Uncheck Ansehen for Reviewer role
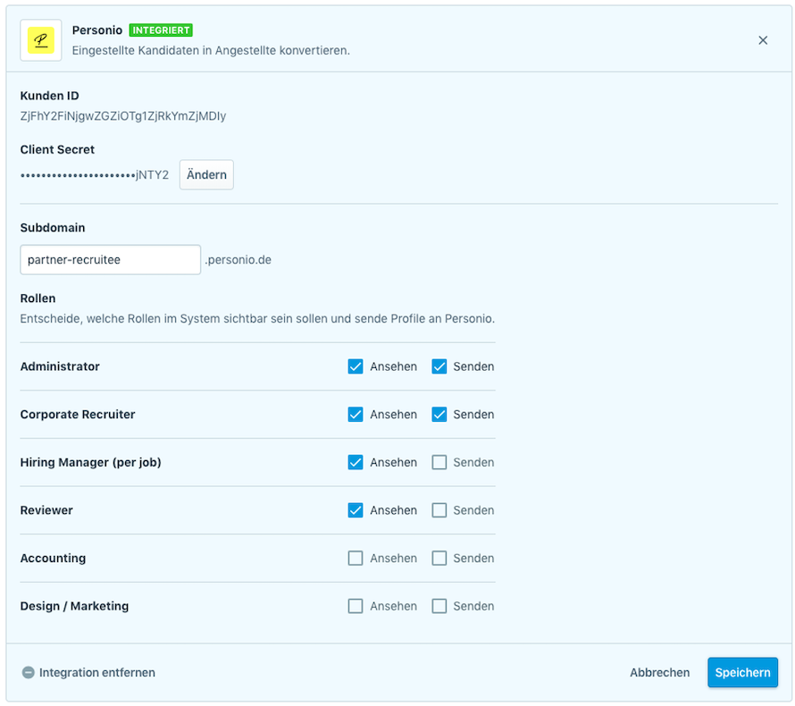The image size is (795, 706). (356, 510)
